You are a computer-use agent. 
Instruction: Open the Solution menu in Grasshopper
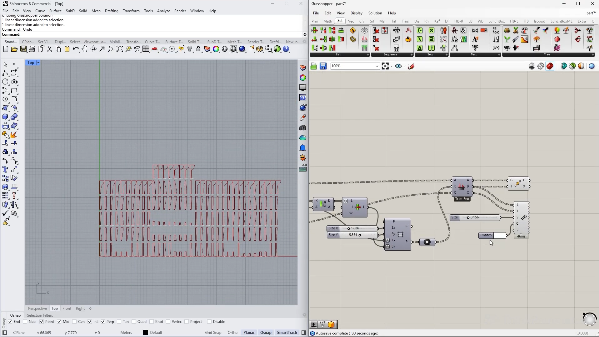375,13
